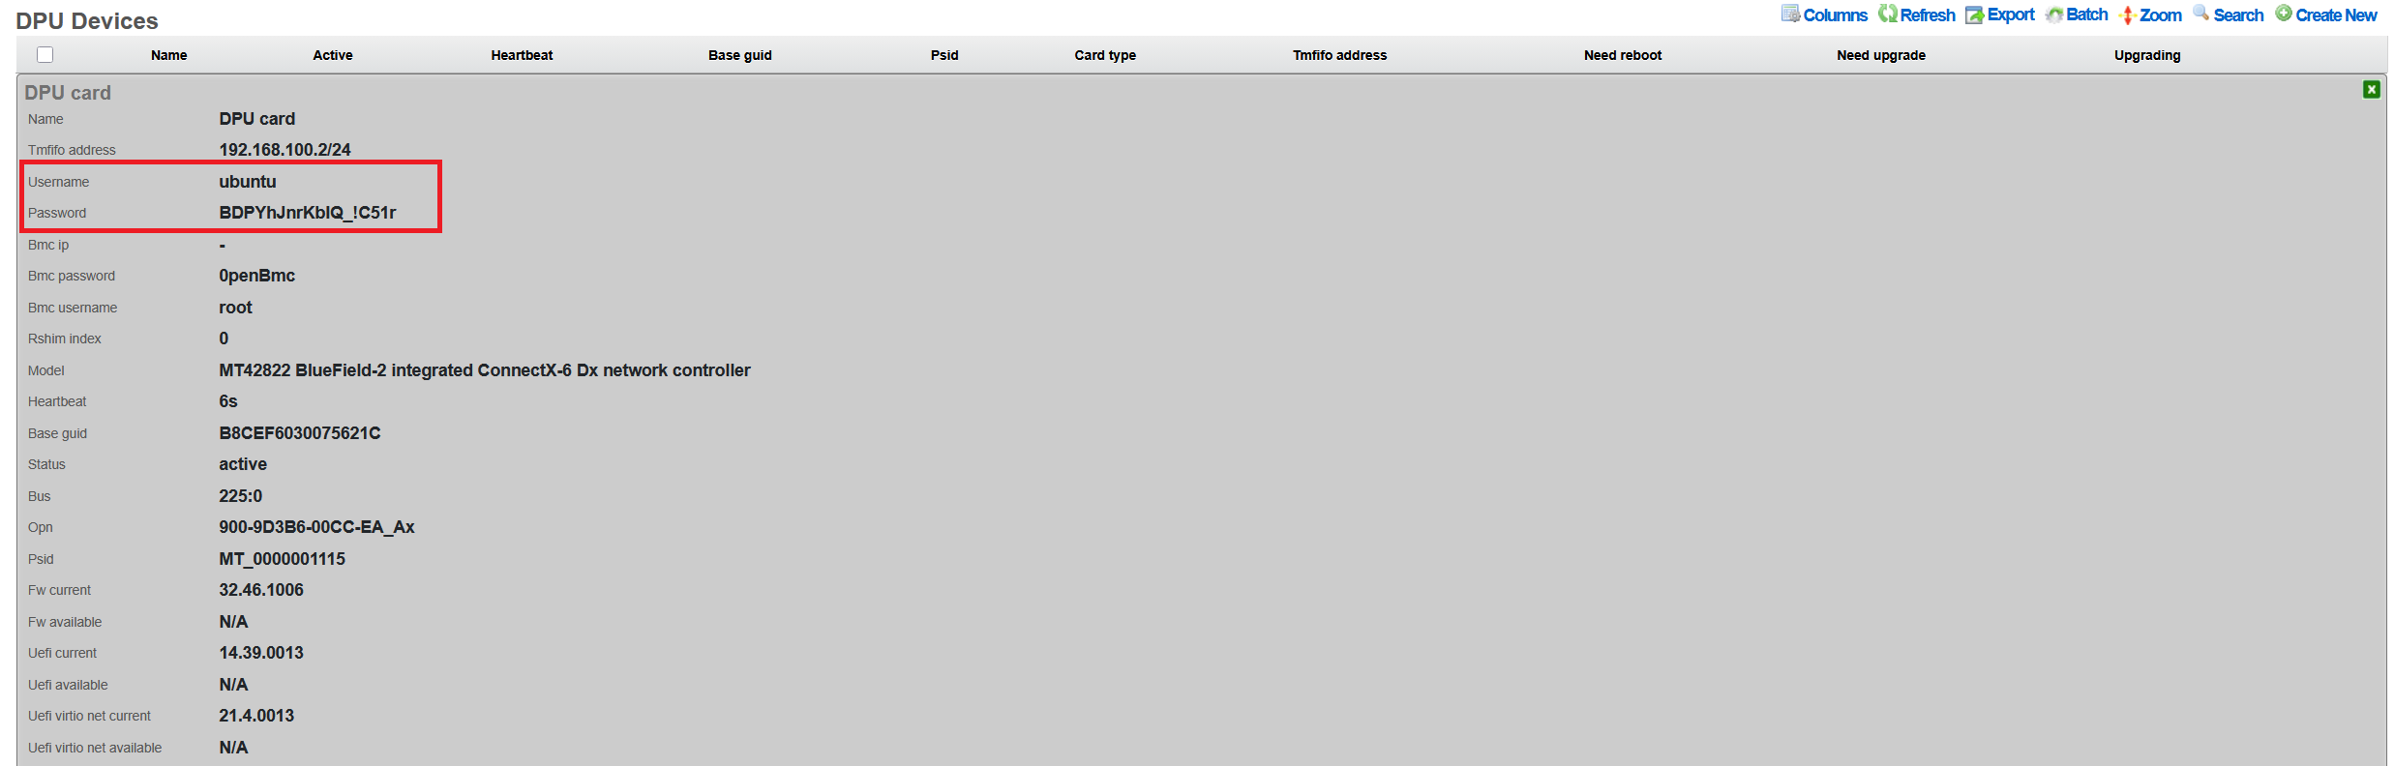Sort by the Tmfifo address column header
Screen dimensions: 2395x766
(x=1339, y=55)
